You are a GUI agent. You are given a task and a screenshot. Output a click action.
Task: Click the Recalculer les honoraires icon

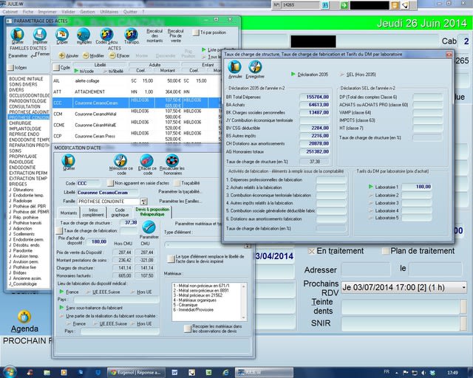click(x=171, y=161)
